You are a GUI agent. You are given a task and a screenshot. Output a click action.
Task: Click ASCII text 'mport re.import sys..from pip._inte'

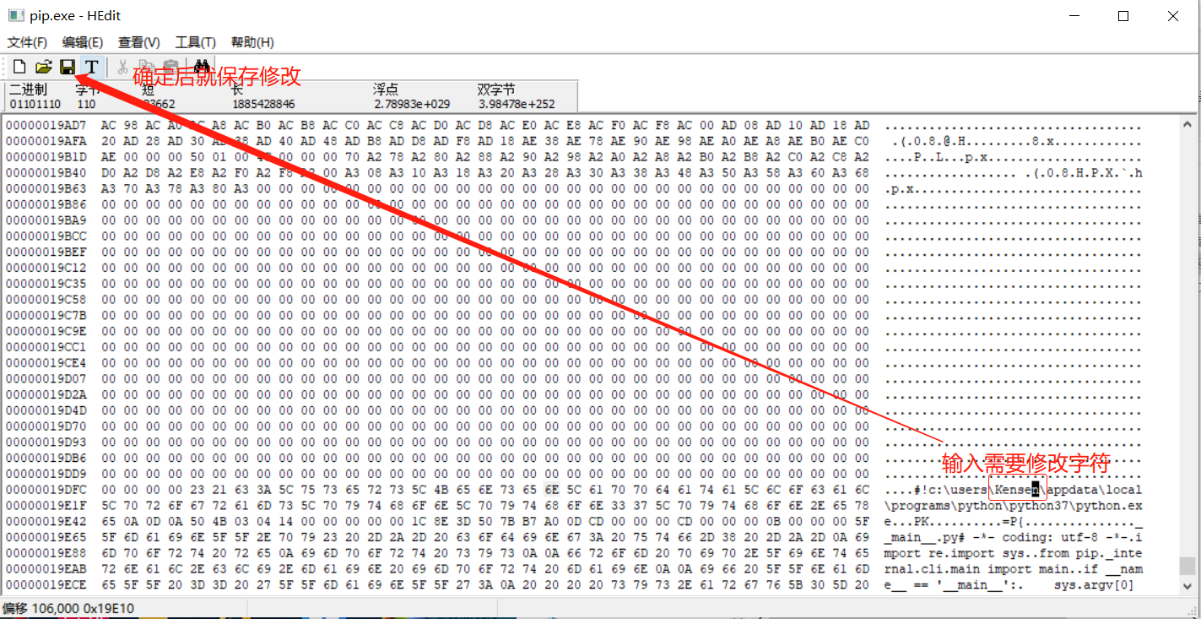(x=1013, y=553)
